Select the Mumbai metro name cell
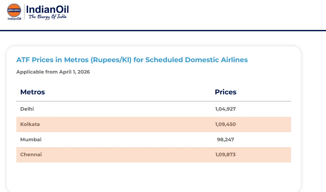 click(31, 140)
